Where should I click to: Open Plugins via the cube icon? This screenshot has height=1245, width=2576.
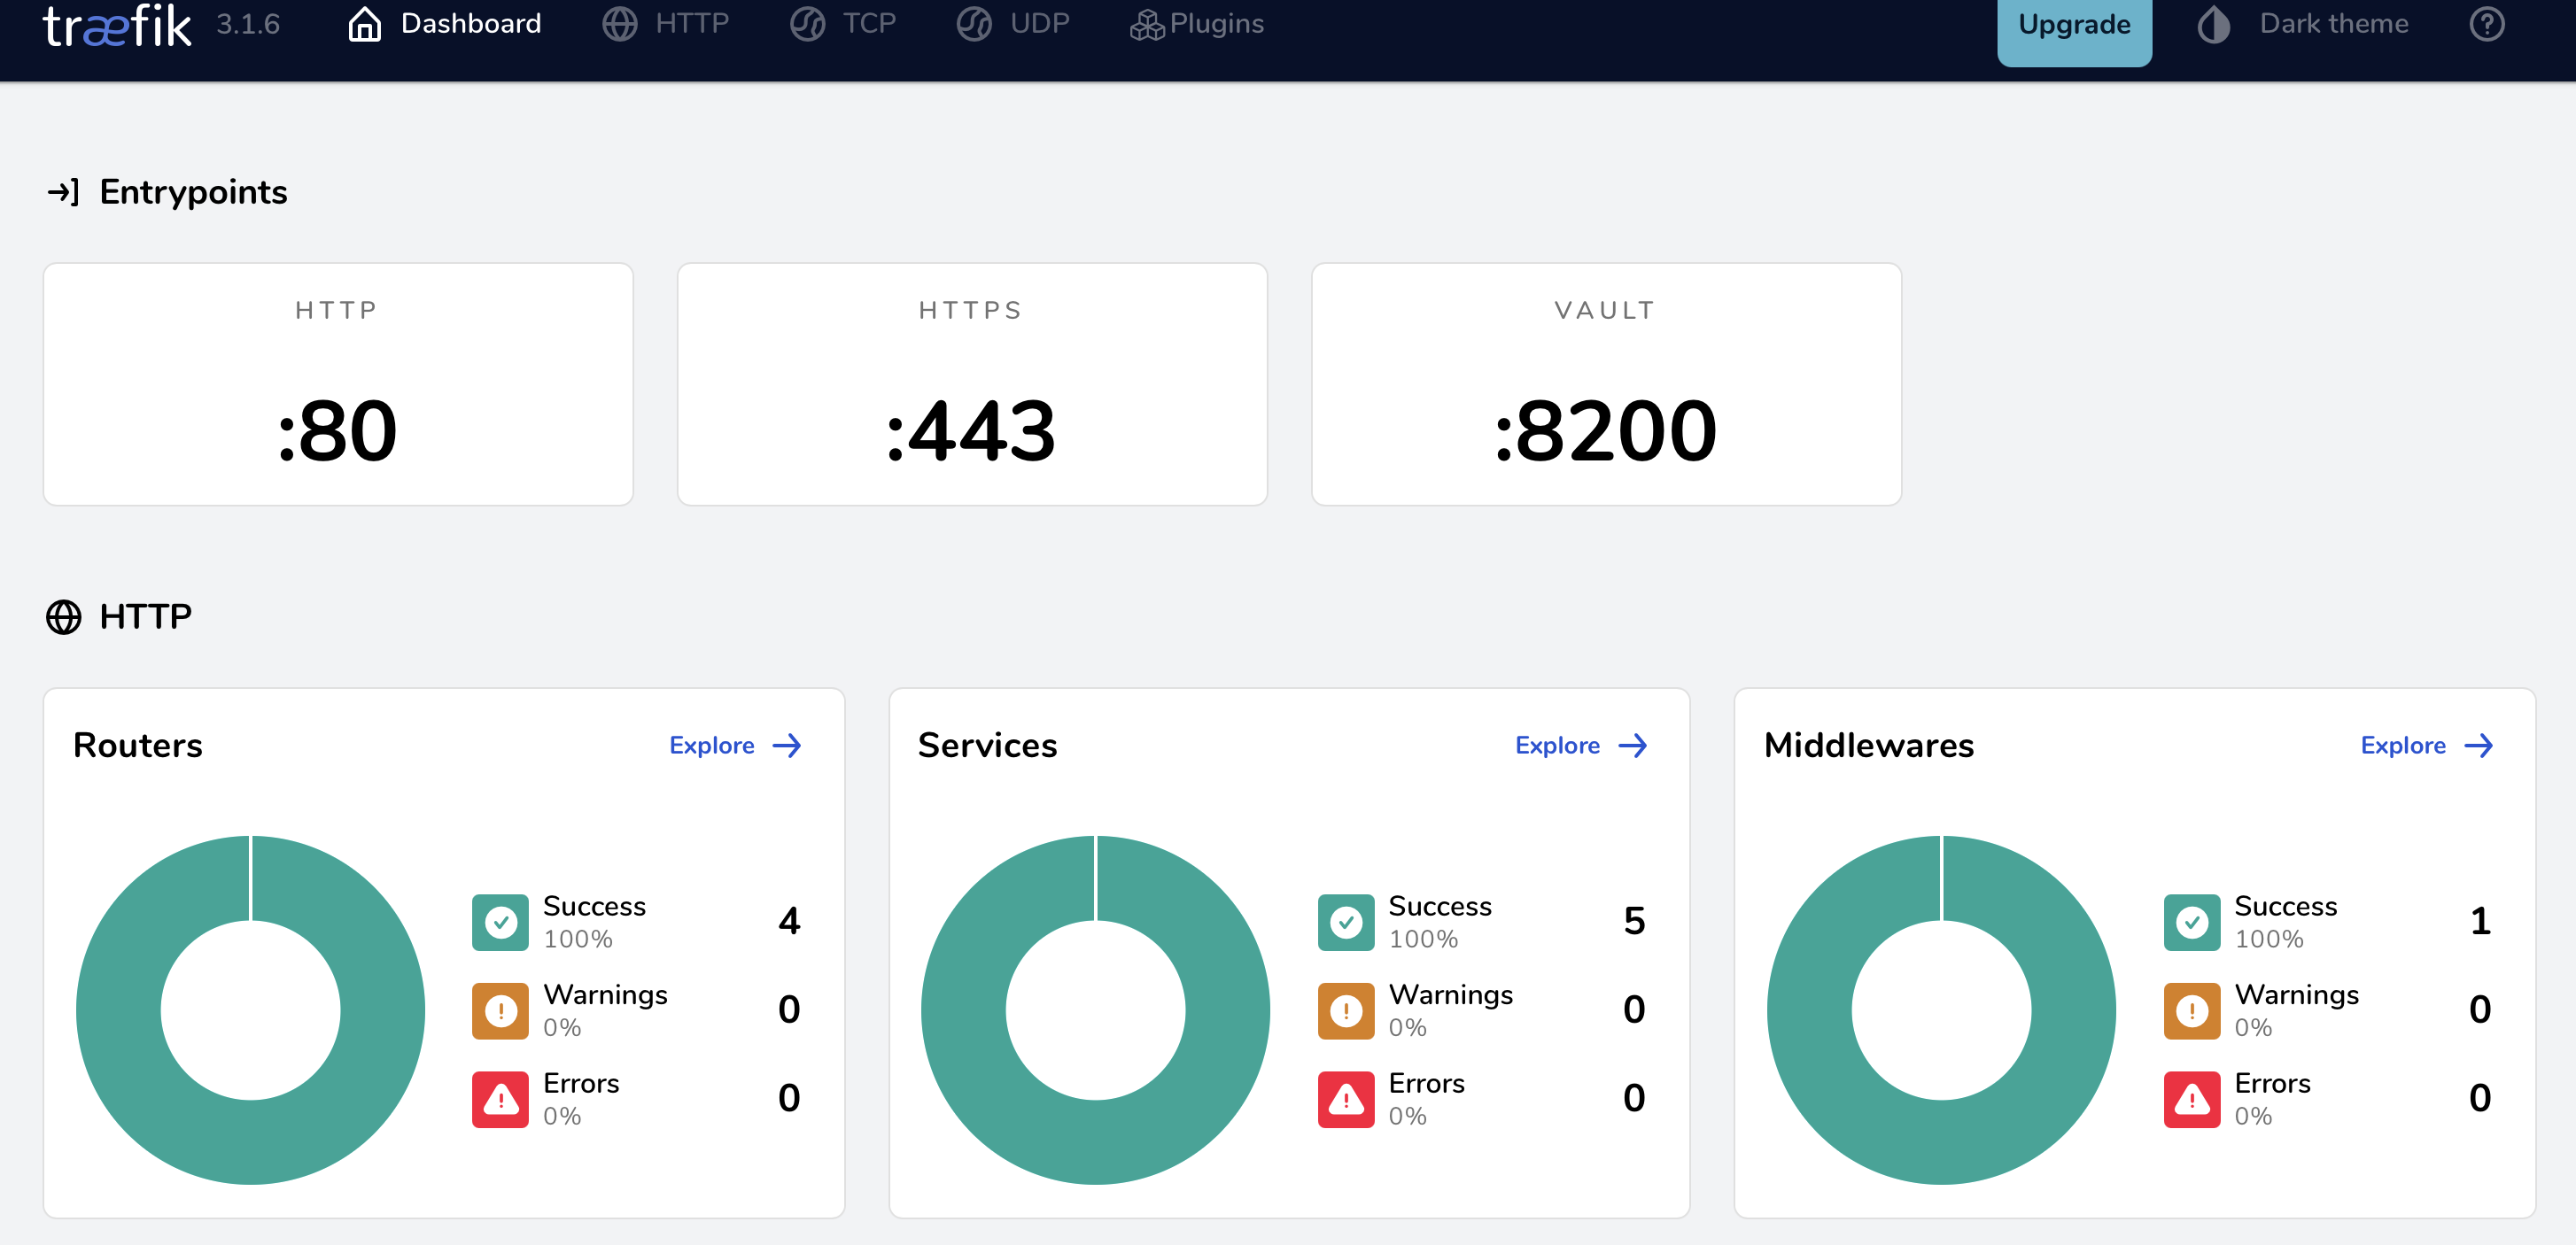point(1146,24)
